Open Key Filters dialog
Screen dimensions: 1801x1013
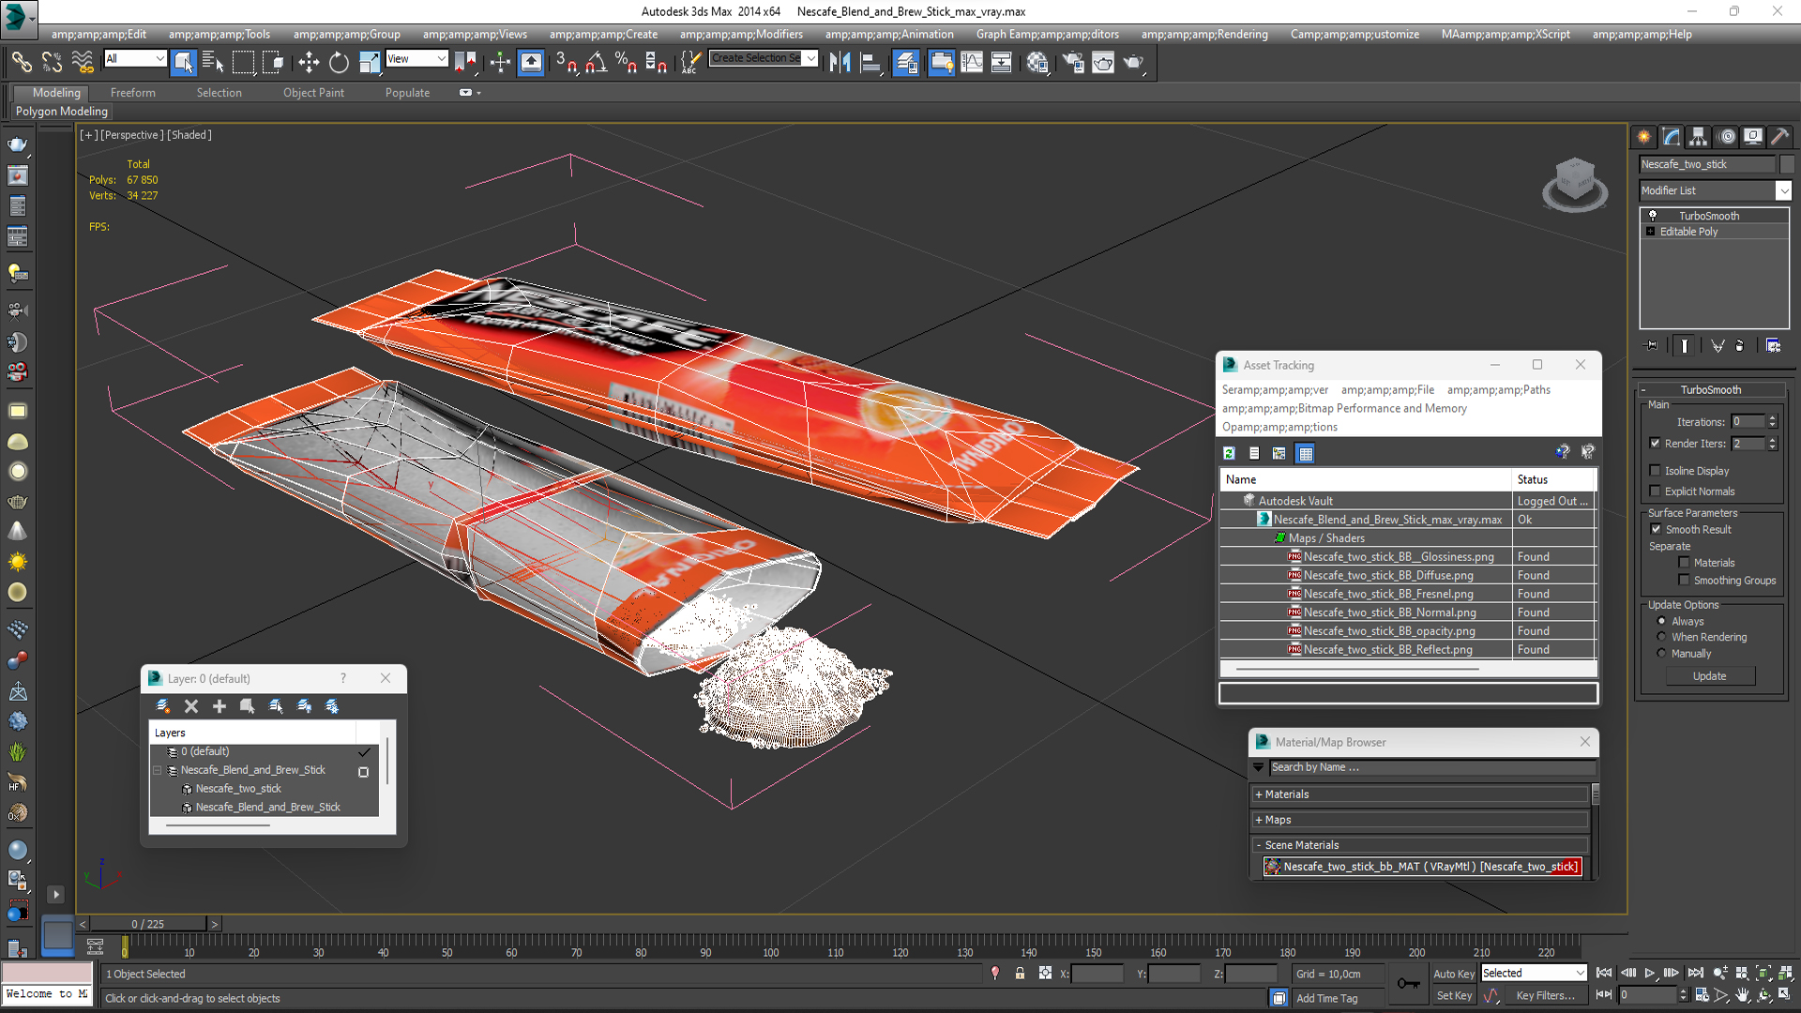(x=1545, y=996)
